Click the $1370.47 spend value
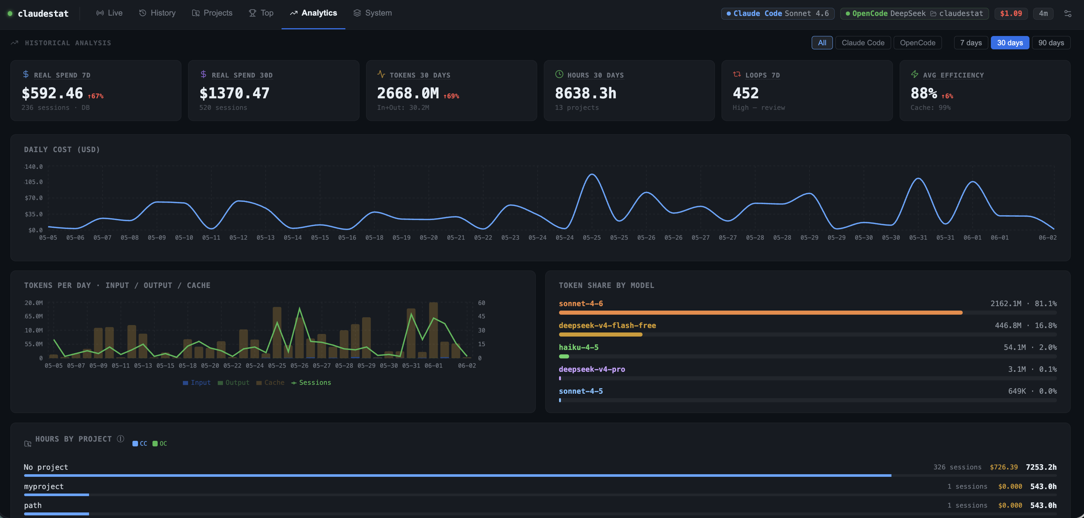1084x518 pixels. point(234,93)
